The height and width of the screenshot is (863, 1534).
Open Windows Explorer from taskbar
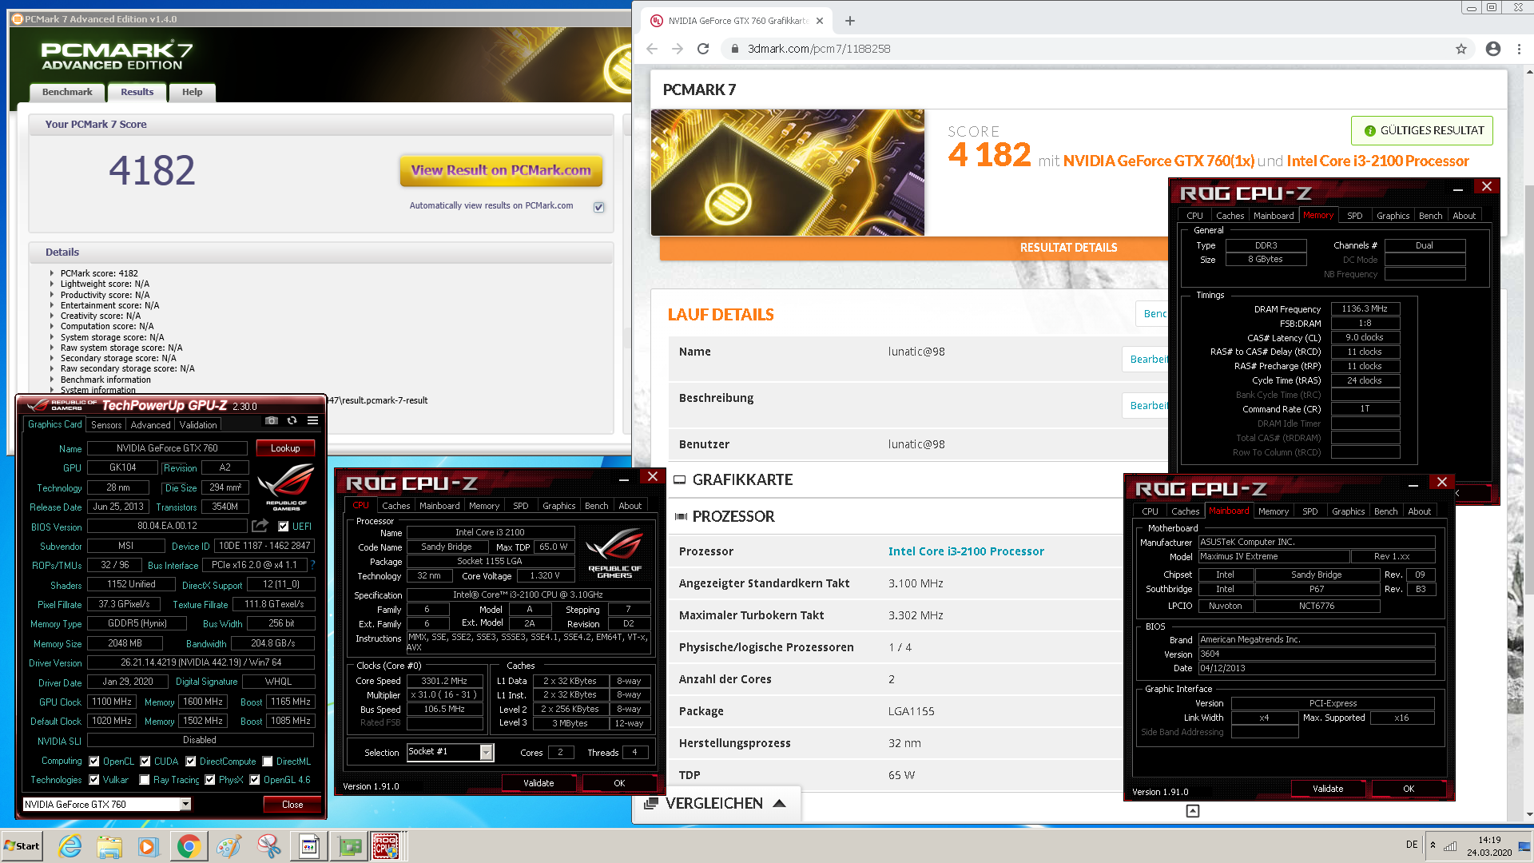[x=109, y=846]
